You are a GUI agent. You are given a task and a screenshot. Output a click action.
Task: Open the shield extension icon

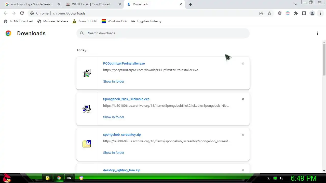[280, 13]
